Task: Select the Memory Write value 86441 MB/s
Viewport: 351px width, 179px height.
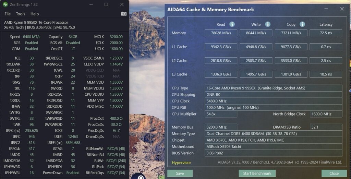Action: (256, 33)
